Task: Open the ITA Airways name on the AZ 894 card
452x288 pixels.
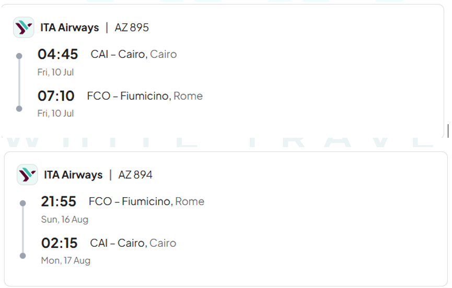Action: (x=73, y=175)
